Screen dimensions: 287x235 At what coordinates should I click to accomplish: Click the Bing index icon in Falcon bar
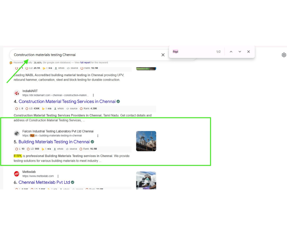point(43,149)
